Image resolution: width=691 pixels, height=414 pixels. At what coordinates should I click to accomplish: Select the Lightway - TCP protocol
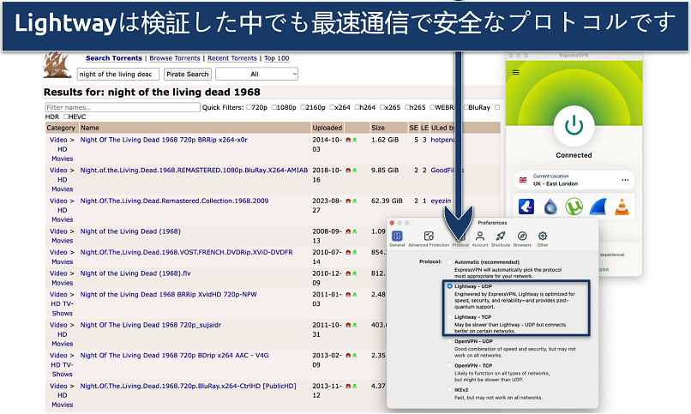coord(450,316)
